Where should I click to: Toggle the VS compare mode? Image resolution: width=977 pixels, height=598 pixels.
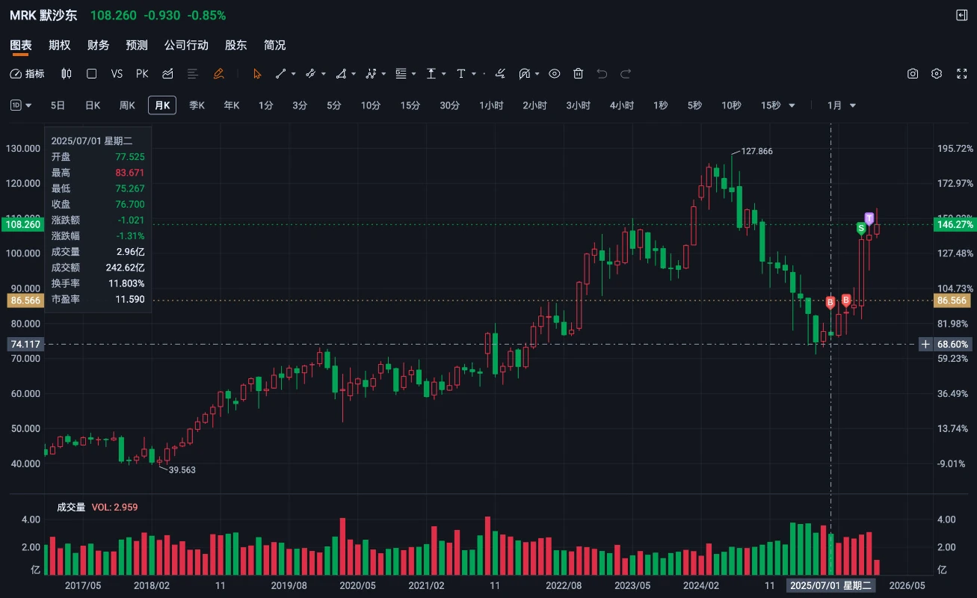tap(117, 74)
